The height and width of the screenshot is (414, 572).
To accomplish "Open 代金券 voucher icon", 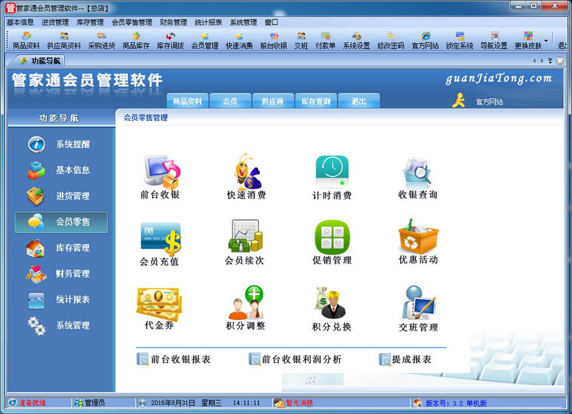I will point(159,303).
